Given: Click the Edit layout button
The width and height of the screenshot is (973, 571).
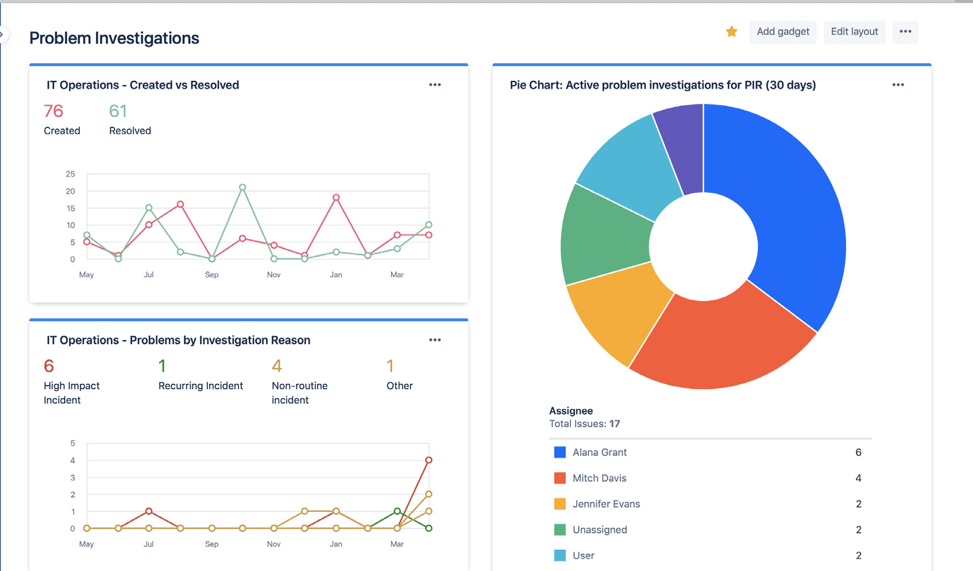Looking at the screenshot, I should pos(854,32).
